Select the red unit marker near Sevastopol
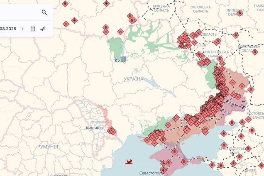The image size is (264, 176). [163, 169]
